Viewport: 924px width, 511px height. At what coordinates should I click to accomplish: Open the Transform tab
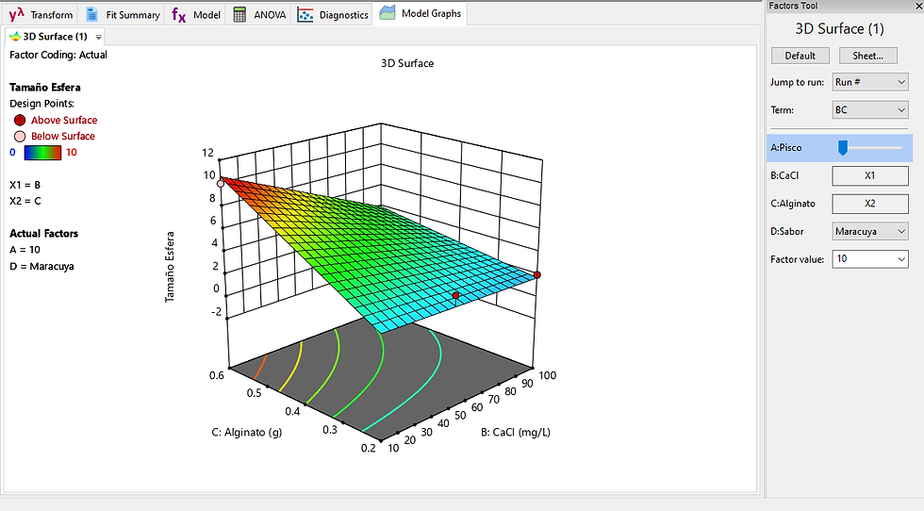pos(41,14)
